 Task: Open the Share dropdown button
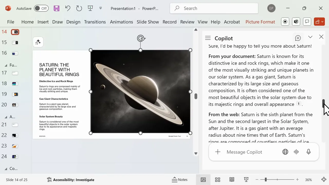click(x=319, y=22)
